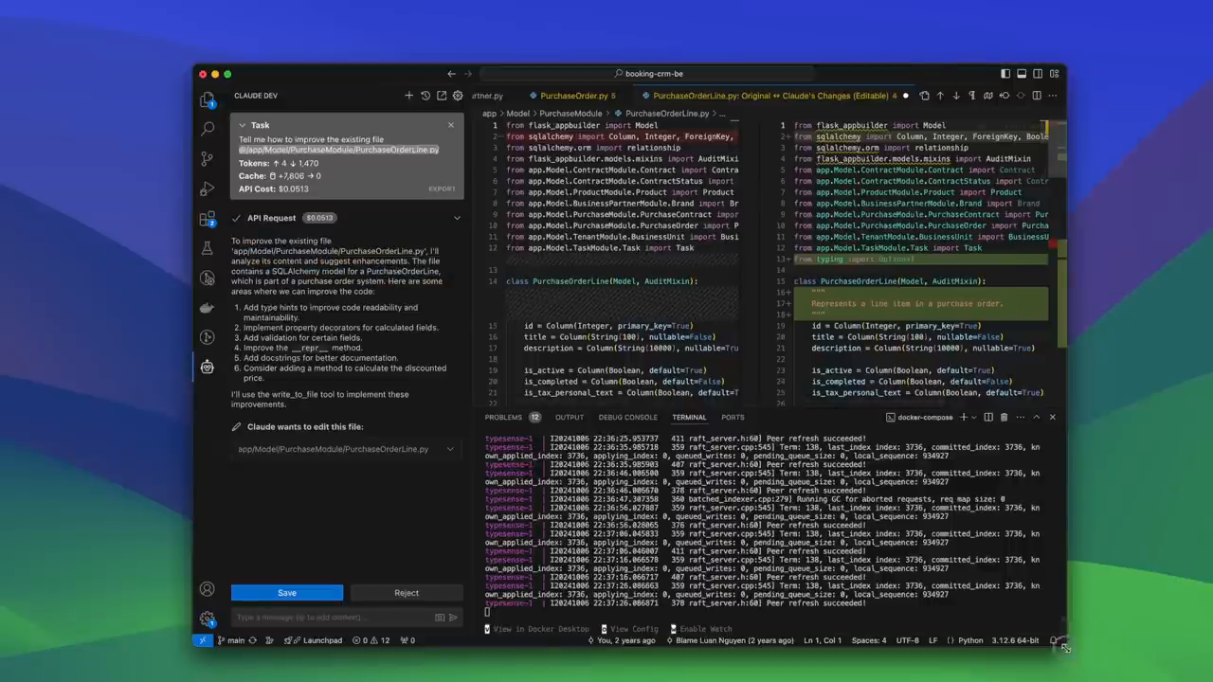Open the Testing flask view
The image size is (1213, 682).
click(207, 248)
